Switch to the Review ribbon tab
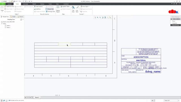The width and height of the screenshot is (181, 102). click(x=42, y=4)
